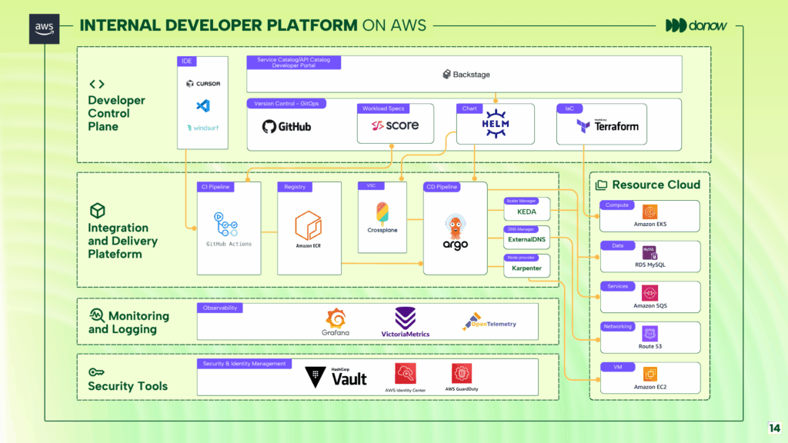Click the Route 53 icon
The image size is (788, 443).
649,334
